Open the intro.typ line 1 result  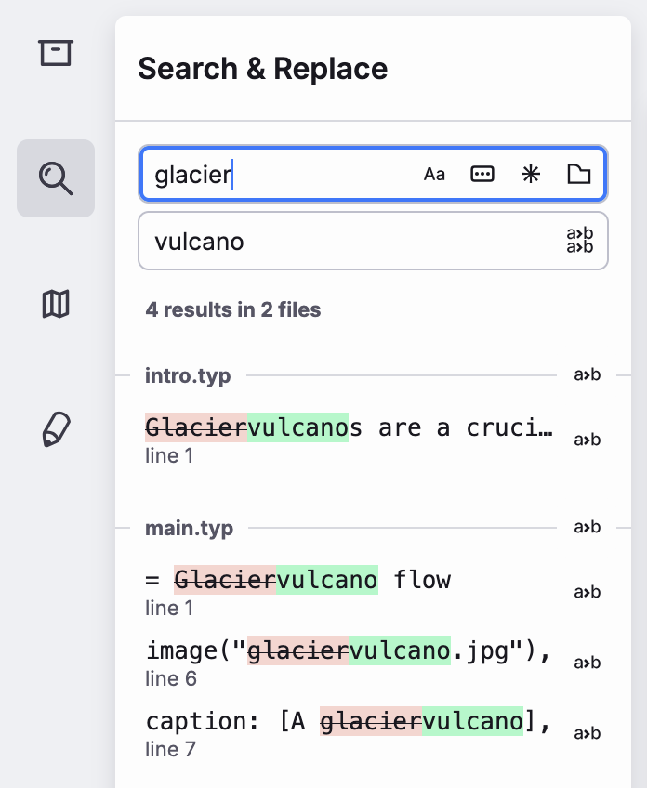coord(350,440)
